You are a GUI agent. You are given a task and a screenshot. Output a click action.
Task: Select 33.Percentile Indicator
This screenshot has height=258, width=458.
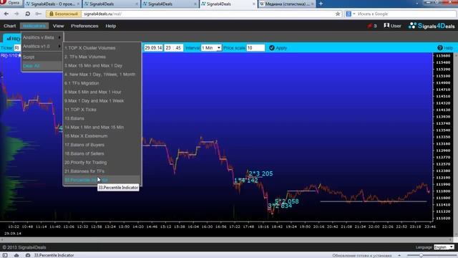(102, 180)
